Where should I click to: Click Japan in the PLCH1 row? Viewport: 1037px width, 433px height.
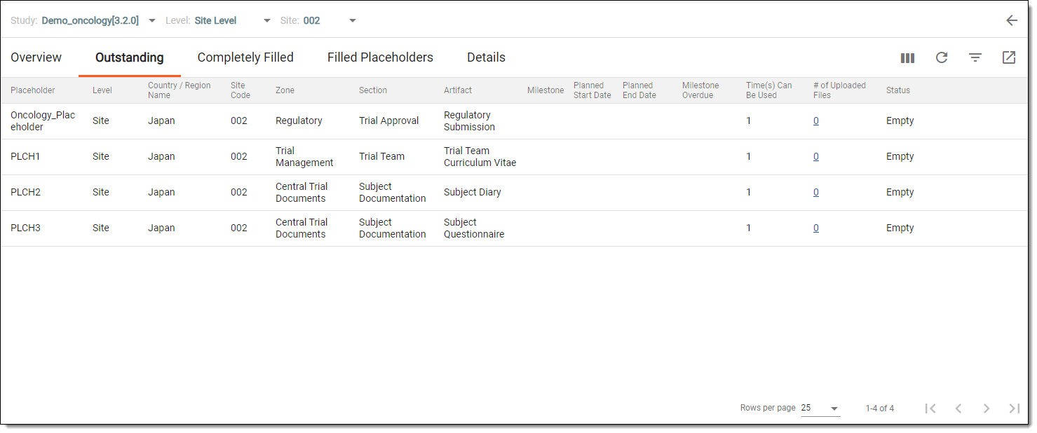tap(161, 156)
